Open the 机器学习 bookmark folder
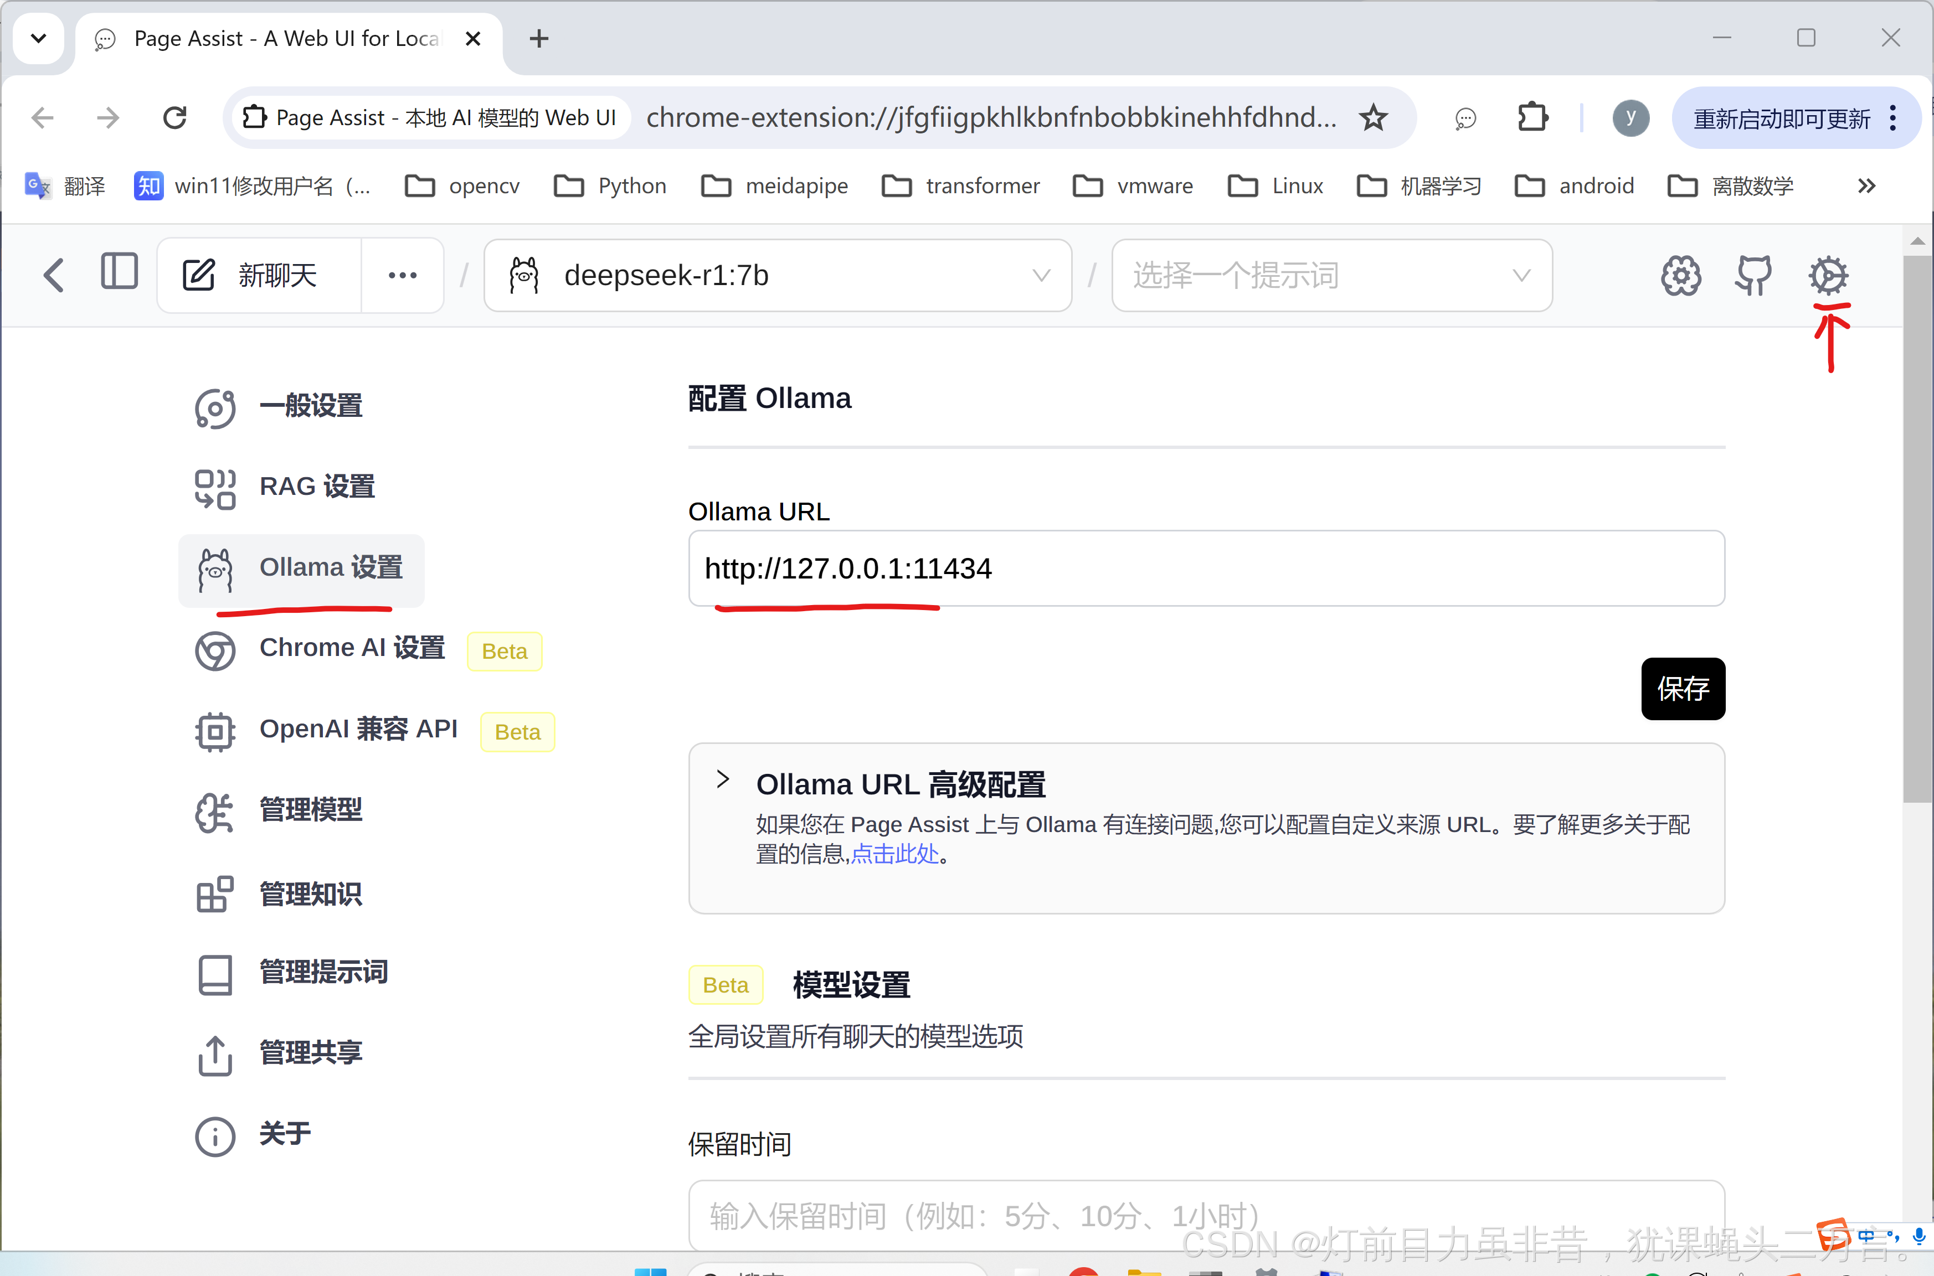The width and height of the screenshot is (1934, 1276). (x=1419, y=185)
